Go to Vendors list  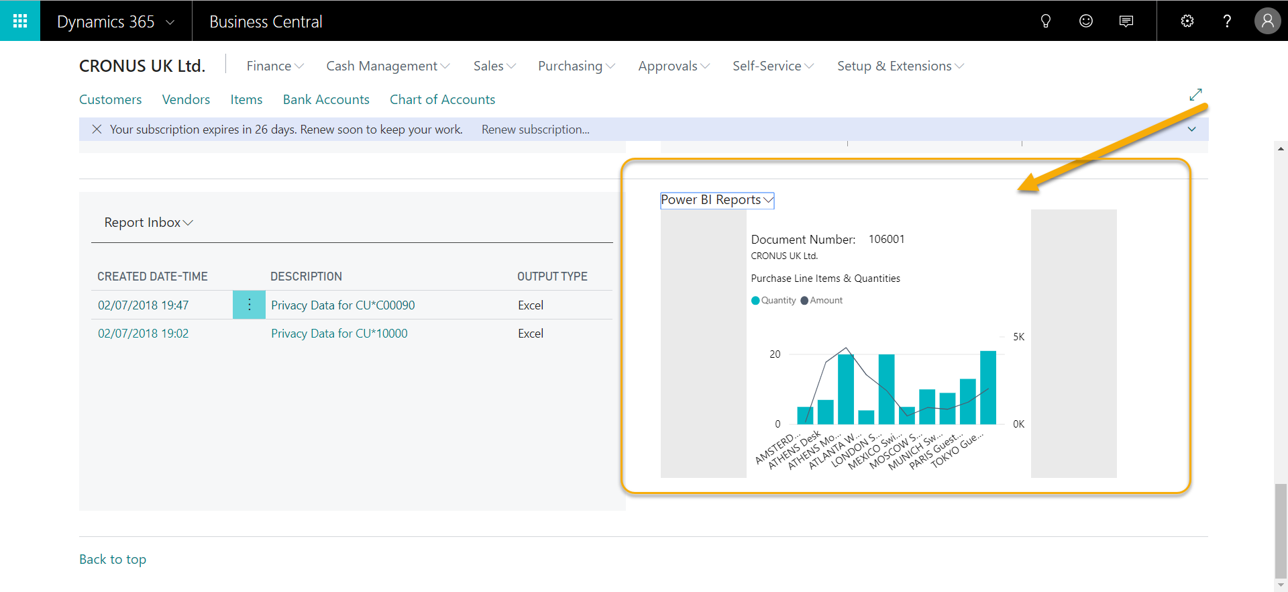click(x=186, y=99)
